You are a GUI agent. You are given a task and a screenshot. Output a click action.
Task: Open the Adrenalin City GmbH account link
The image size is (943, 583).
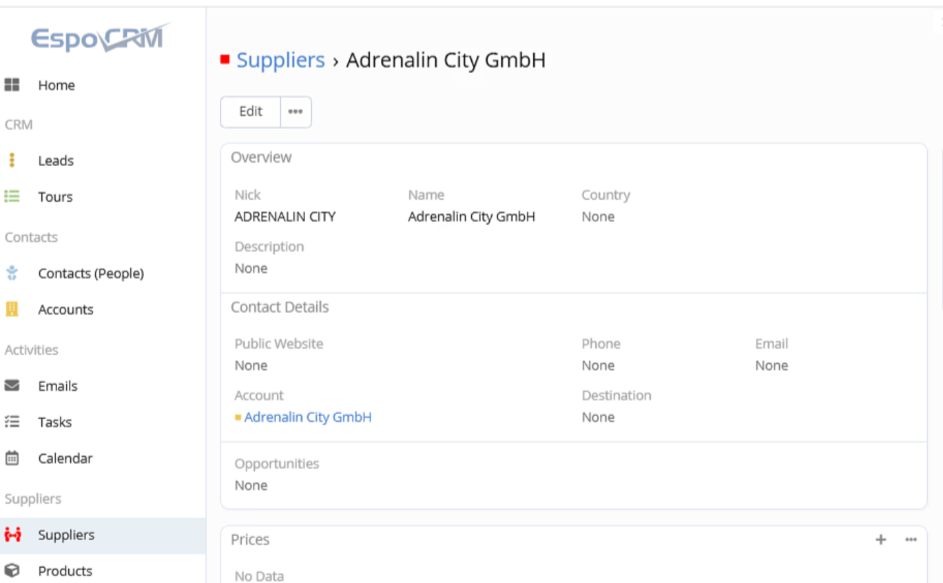click(308, 417)
